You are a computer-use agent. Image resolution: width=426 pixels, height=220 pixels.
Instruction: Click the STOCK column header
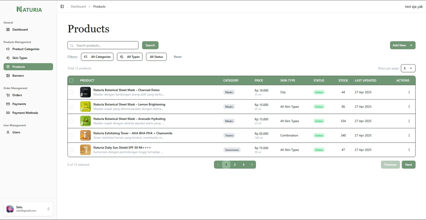(x=343, y=80)
